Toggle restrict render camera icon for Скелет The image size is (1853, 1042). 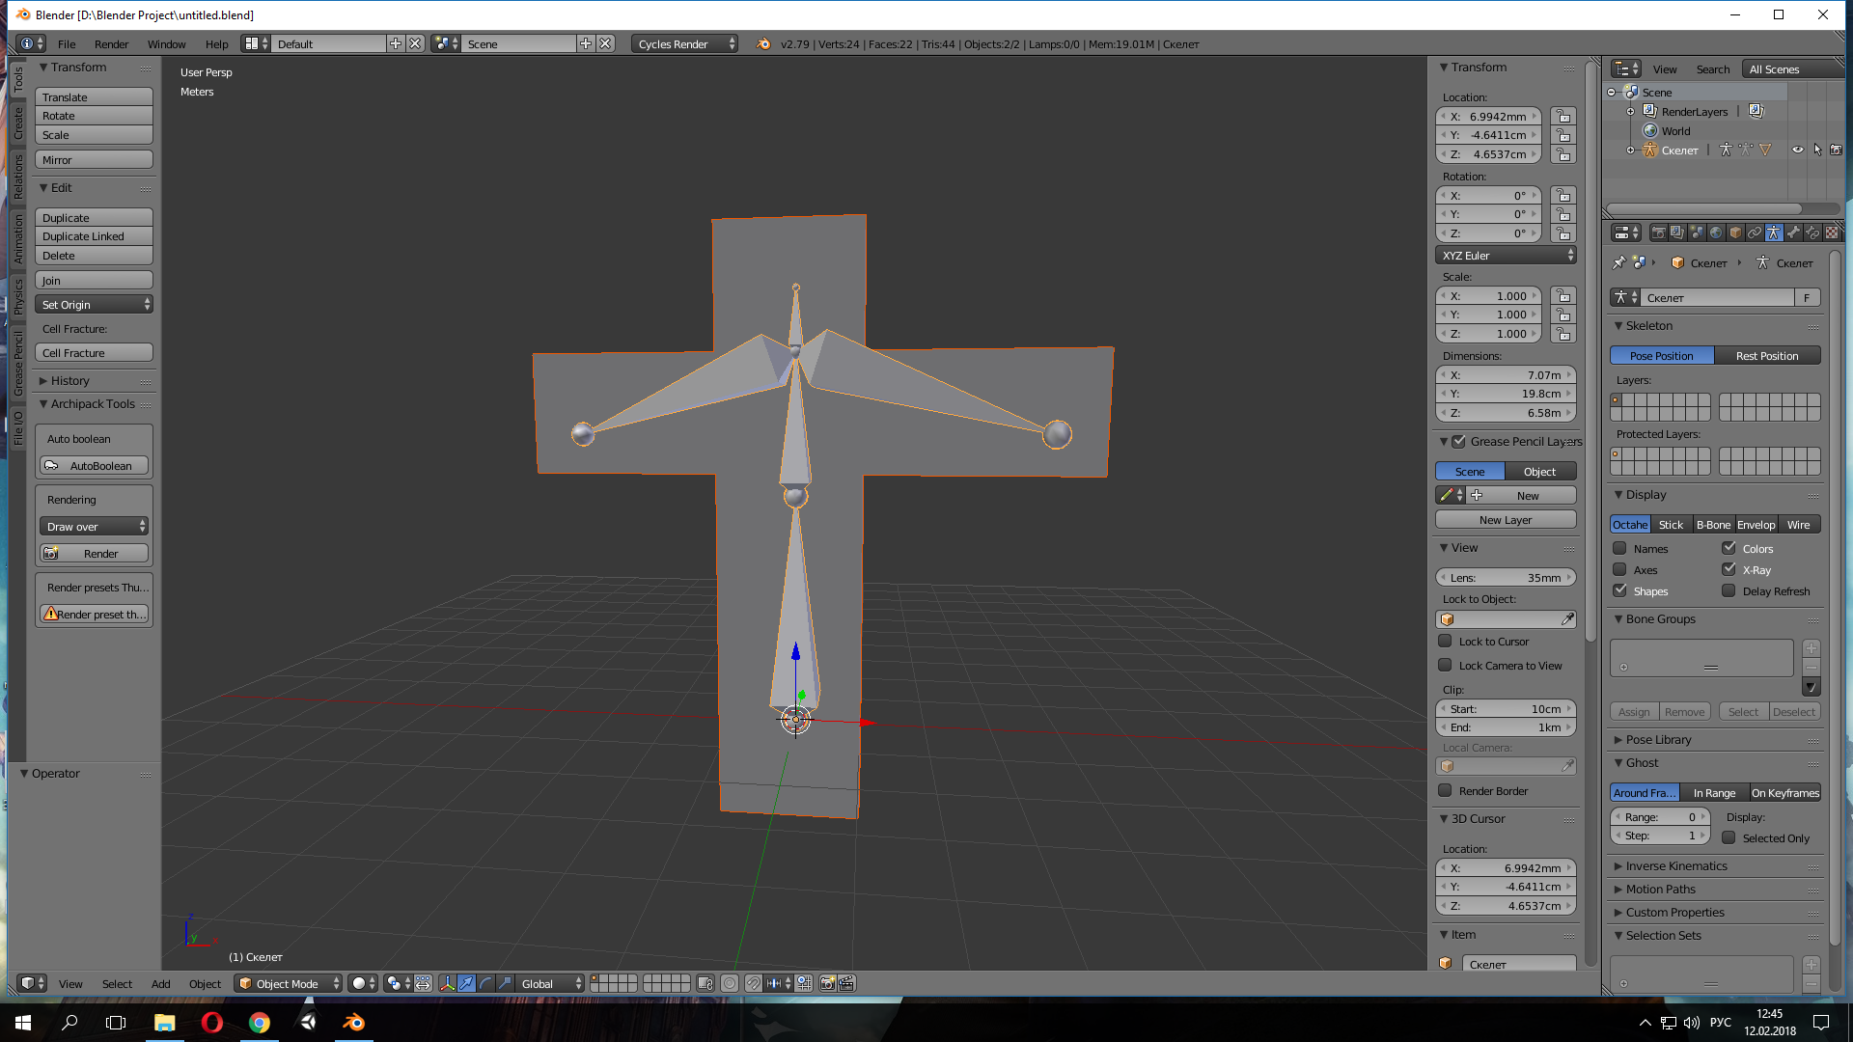point(1836,151)
